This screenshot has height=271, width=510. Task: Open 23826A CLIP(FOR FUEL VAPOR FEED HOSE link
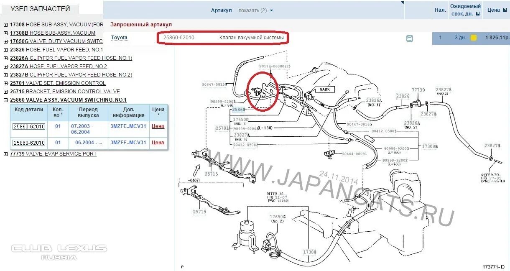[x=71, y=58]
